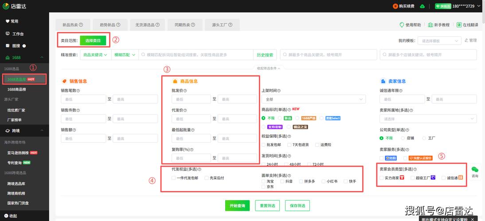Switch to 无货源选品 tab

click(x=148, y=25)
